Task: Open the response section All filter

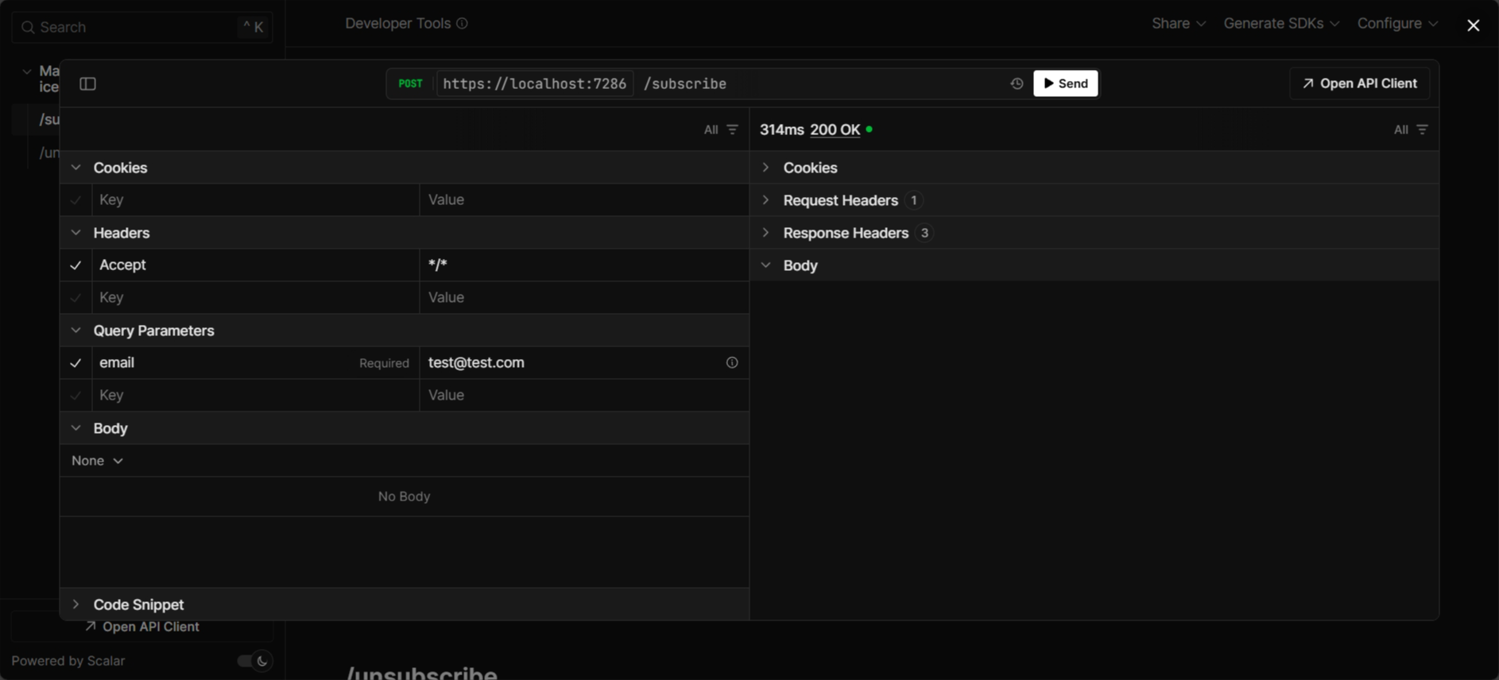Action: click(x=1411, y=129)
